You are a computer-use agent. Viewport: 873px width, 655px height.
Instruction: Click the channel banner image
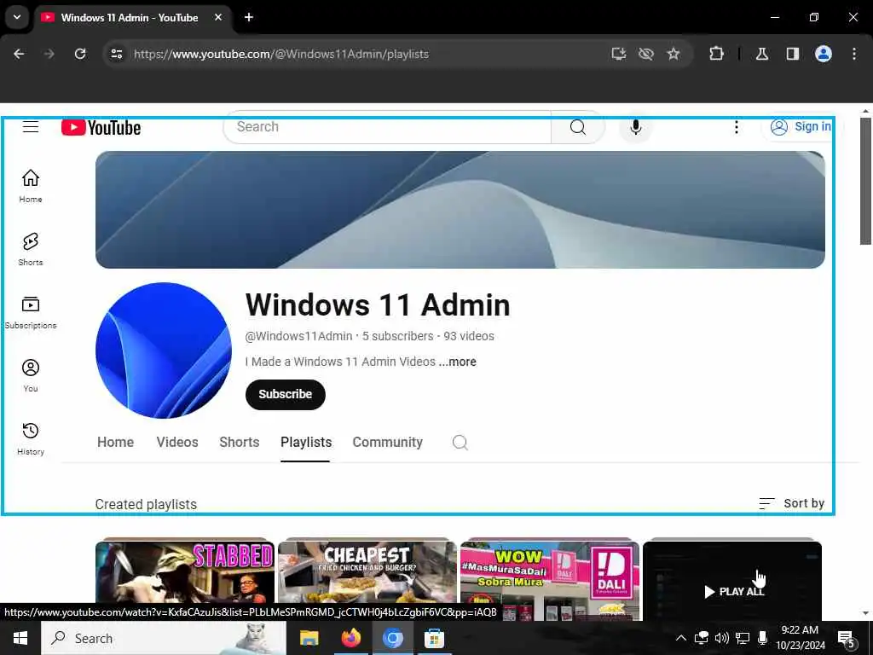tap(460, 210)
